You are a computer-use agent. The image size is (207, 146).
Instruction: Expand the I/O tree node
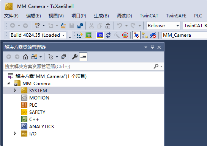(x=15, y=134)
